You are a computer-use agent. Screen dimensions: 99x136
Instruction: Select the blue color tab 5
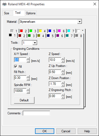52,31
